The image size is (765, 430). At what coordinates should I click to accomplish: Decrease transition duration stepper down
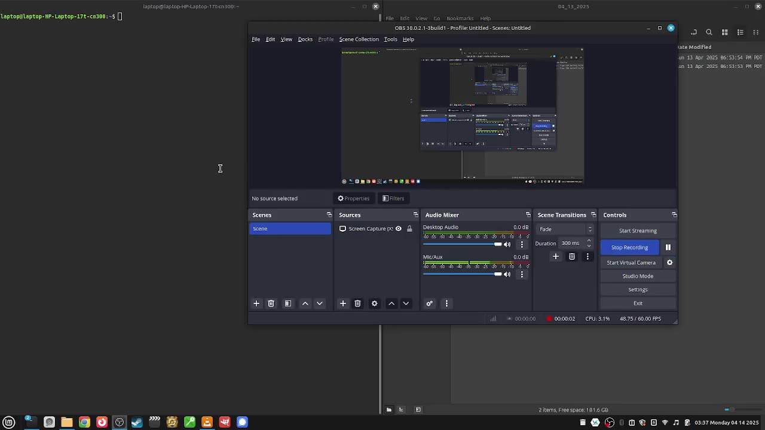[x=589, y=245]
